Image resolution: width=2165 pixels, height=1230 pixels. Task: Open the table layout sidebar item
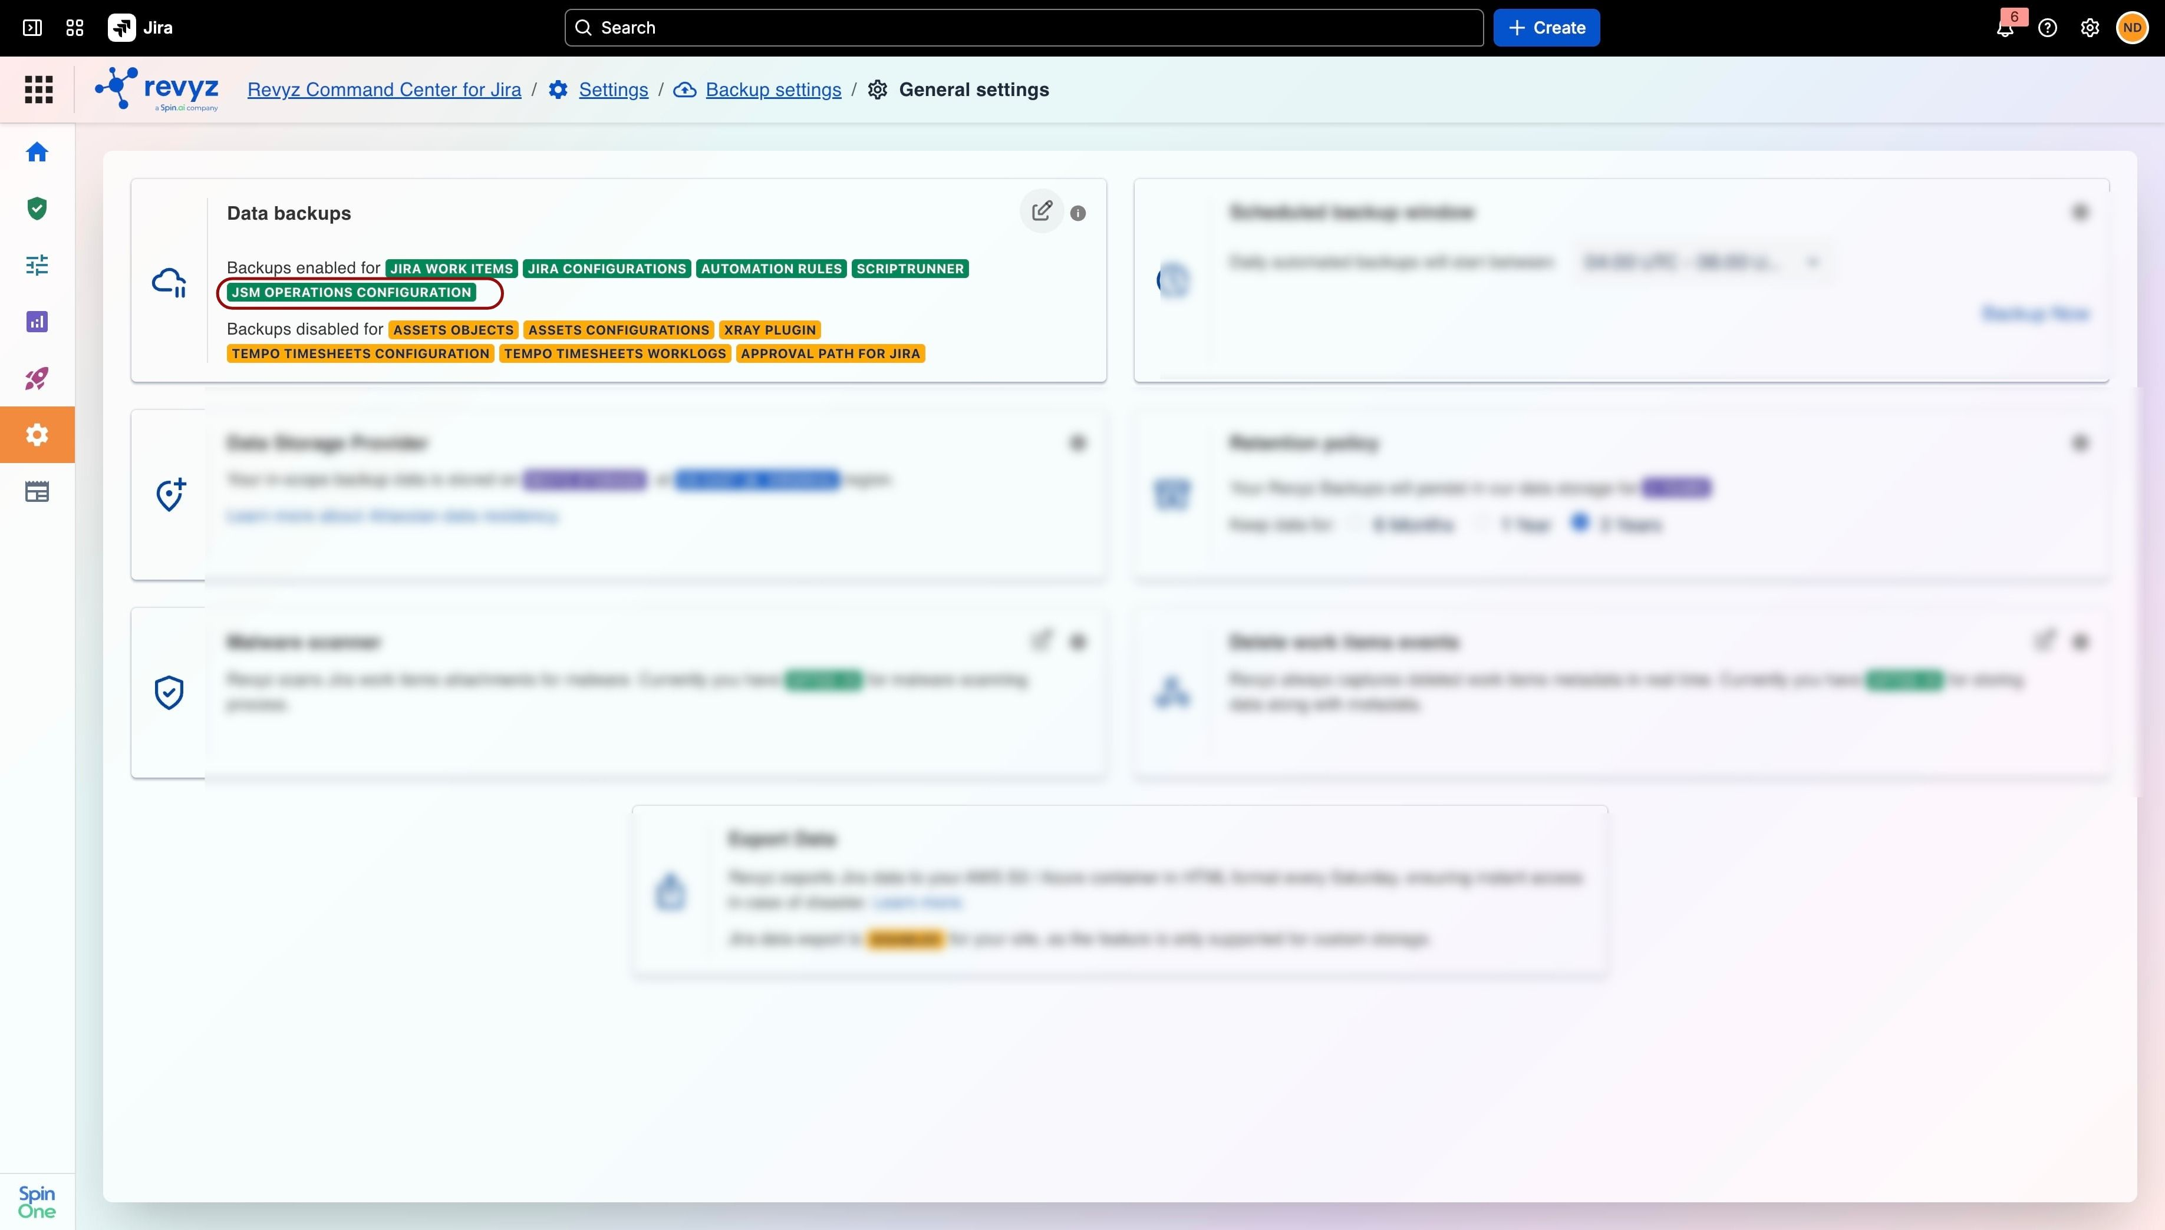[x=37, y=492]
